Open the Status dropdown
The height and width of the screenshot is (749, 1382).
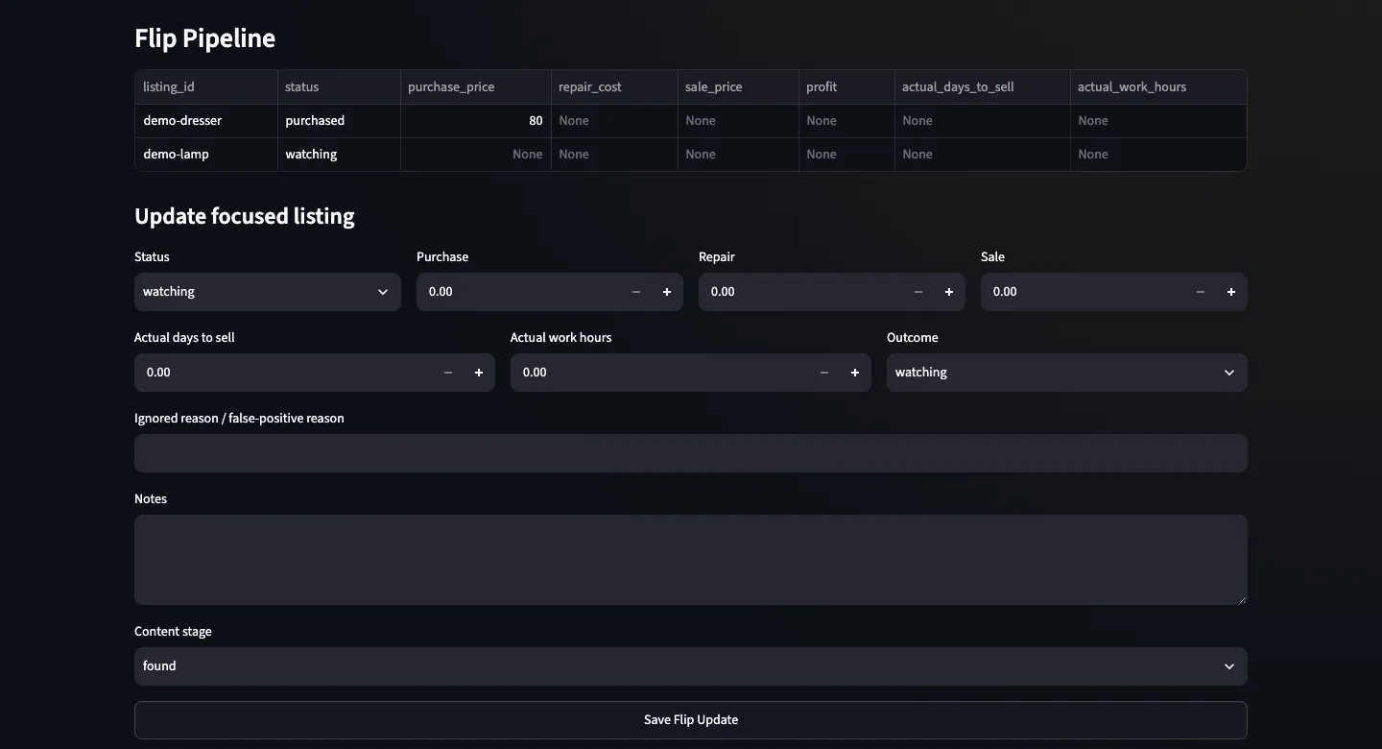[268, 292]
